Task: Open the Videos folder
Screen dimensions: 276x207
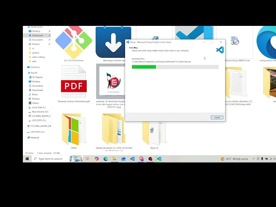Action: click(x=35, y=103)
